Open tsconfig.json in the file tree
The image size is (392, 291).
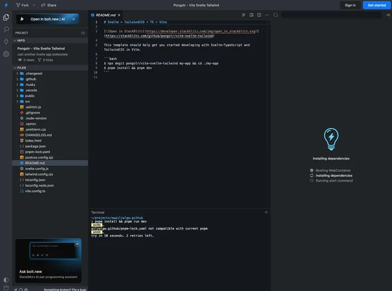pyautogui.click(x=50, y=180)
